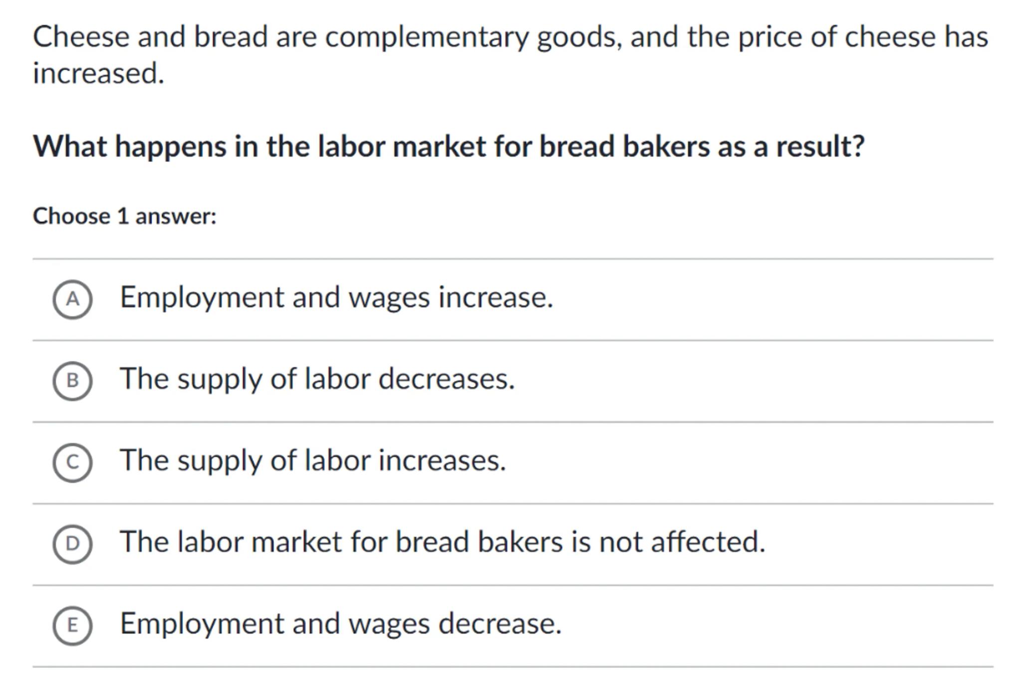1022x698 pixels.
Task: Select radio button D
Action: coord(72,544)
